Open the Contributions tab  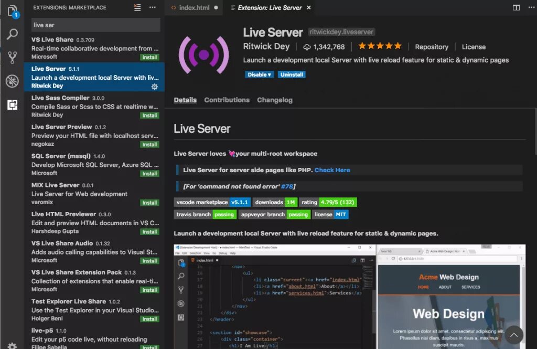point(227,100)
